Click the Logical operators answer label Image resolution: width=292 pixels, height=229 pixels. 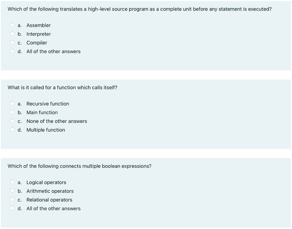click(x=46, y=182)
